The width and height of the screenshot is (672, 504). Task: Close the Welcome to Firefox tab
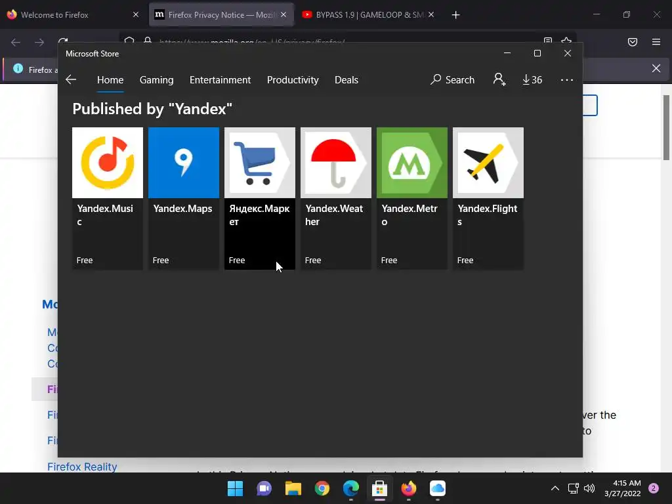(136, 14)
